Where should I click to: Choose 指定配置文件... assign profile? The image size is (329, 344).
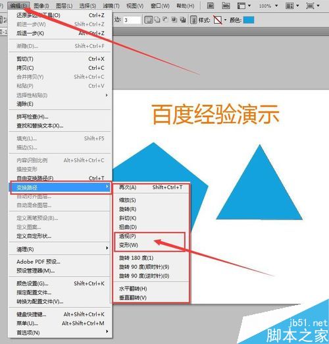61,293
